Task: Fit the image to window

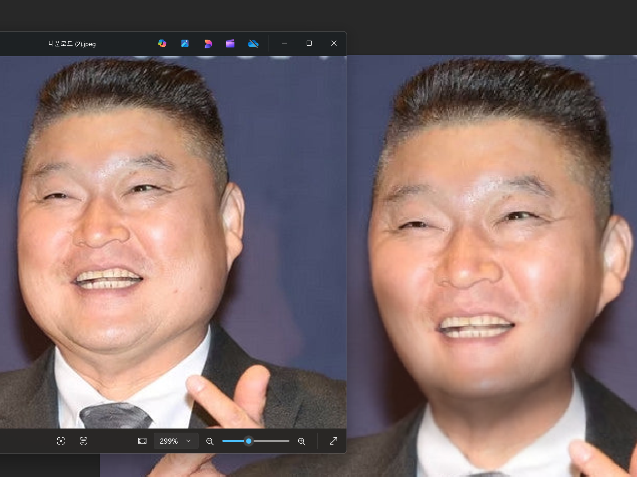Action: pyautogui.click(x=142, y=441)
